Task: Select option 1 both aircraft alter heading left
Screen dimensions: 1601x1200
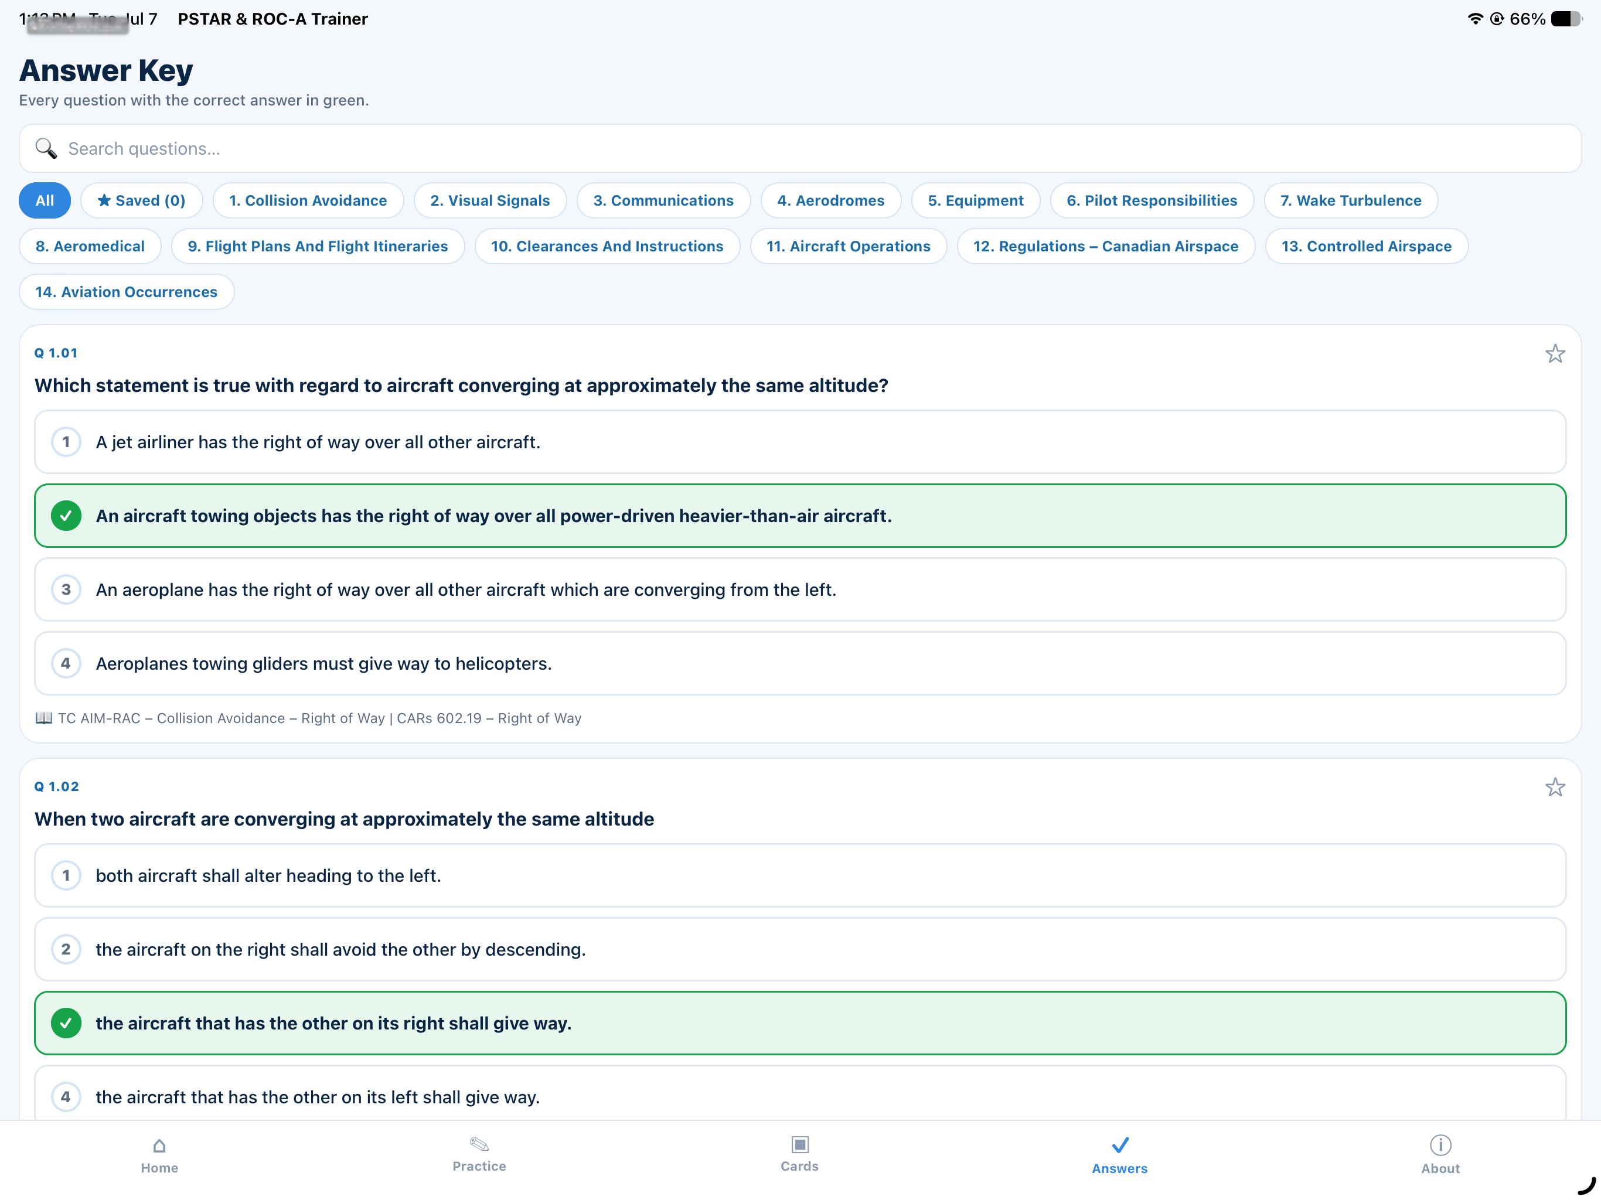Action: coord(800,876)
